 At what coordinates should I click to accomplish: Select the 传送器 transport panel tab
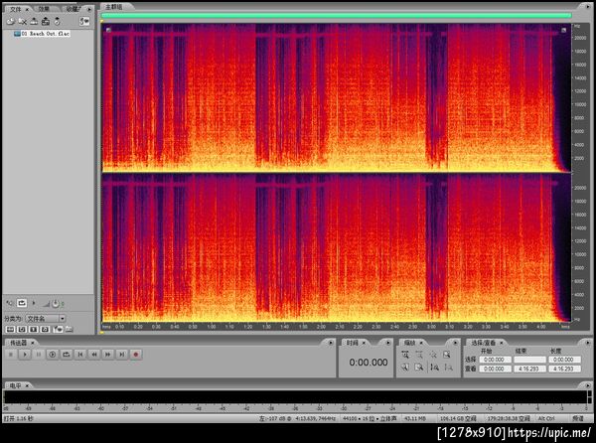pos(19,343)
